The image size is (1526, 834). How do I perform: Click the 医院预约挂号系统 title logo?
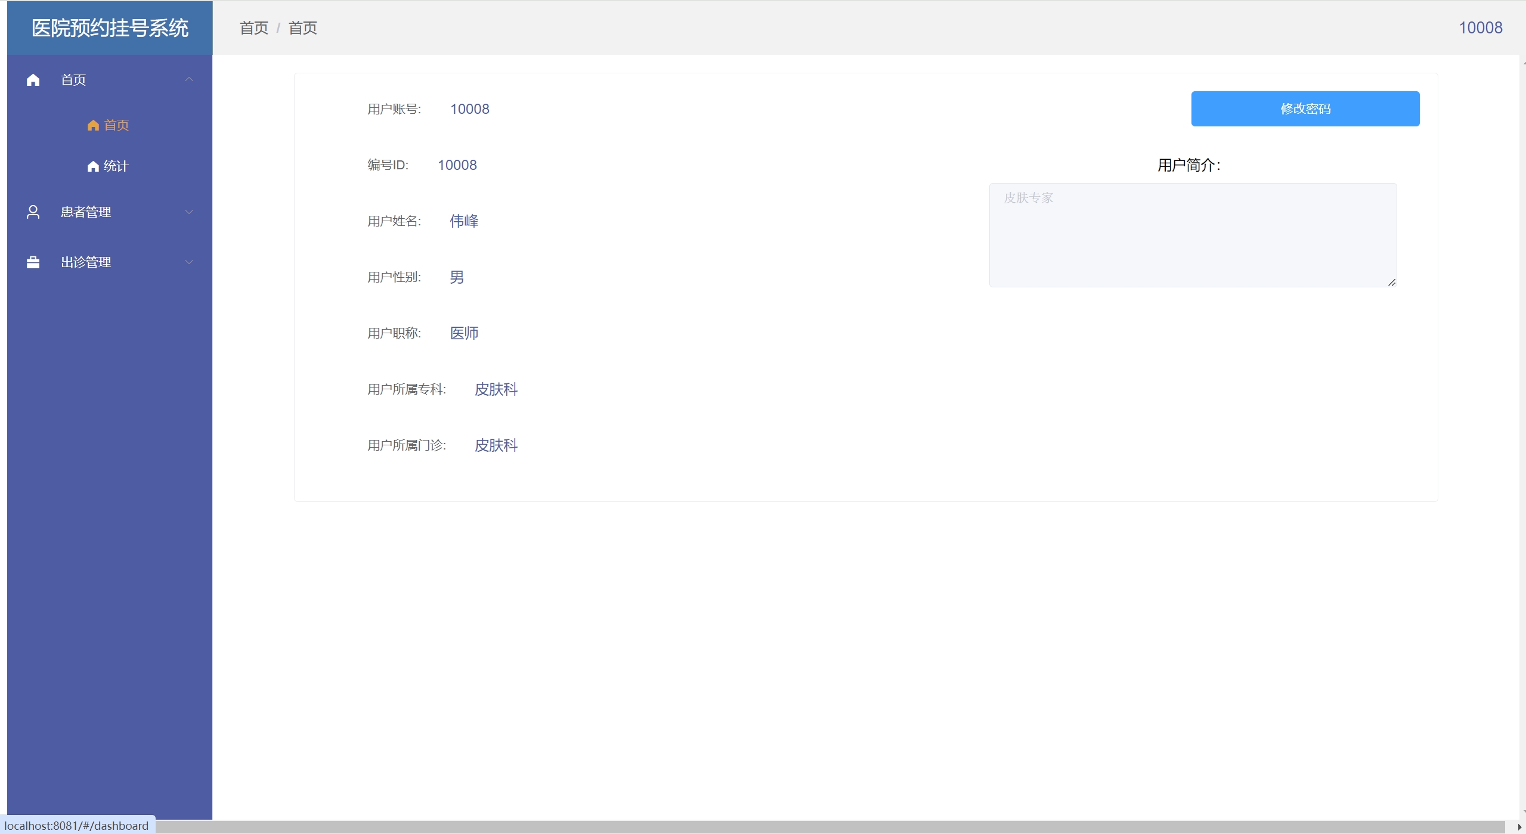point(110,28)
